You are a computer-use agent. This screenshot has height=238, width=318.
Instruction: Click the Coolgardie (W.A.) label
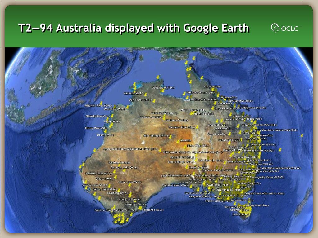click(129, 199)
